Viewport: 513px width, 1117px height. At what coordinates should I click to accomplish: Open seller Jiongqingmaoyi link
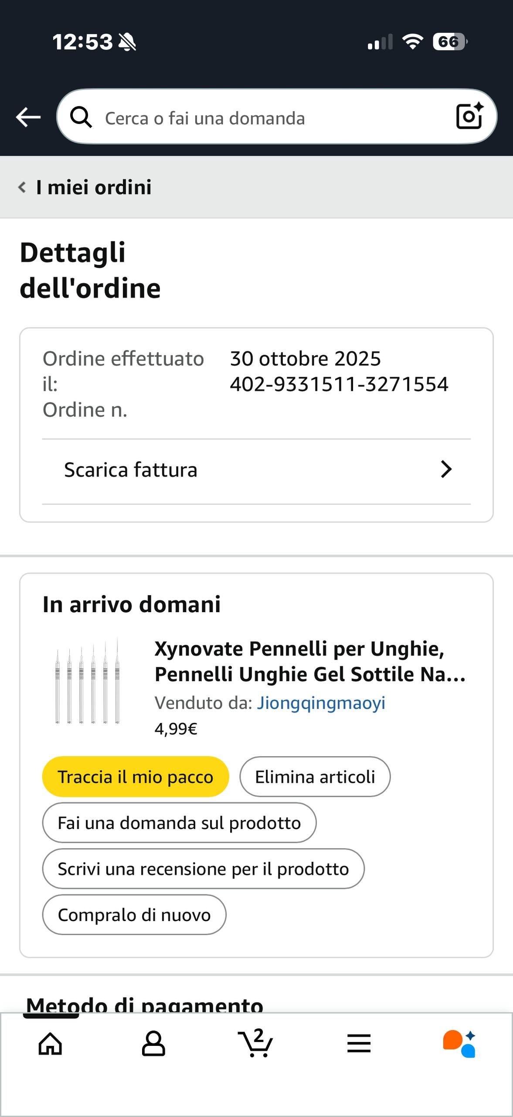click(321, 703)
